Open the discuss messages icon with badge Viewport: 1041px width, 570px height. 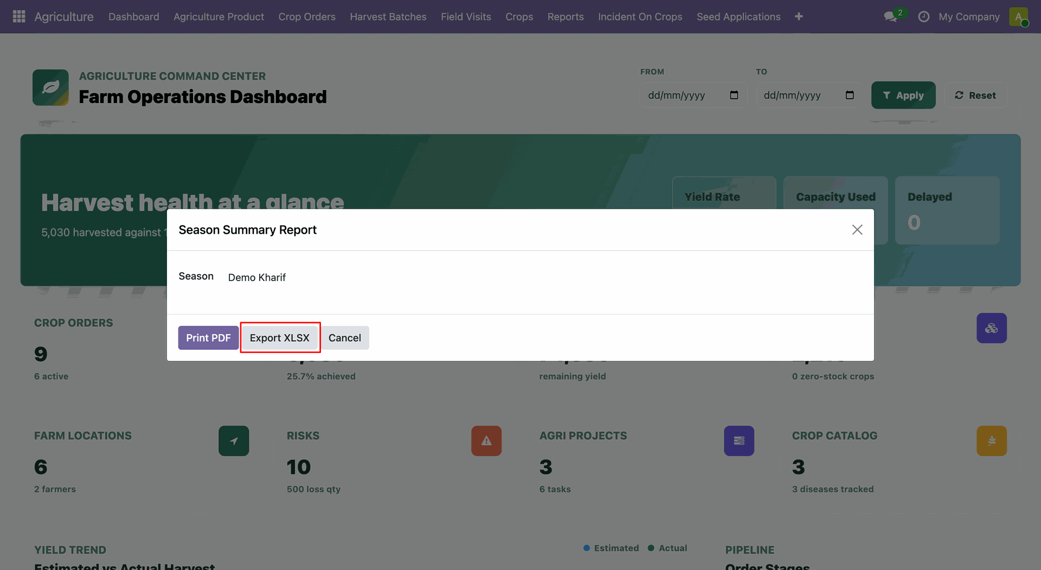pyautogui.click(x=892, y=16)
